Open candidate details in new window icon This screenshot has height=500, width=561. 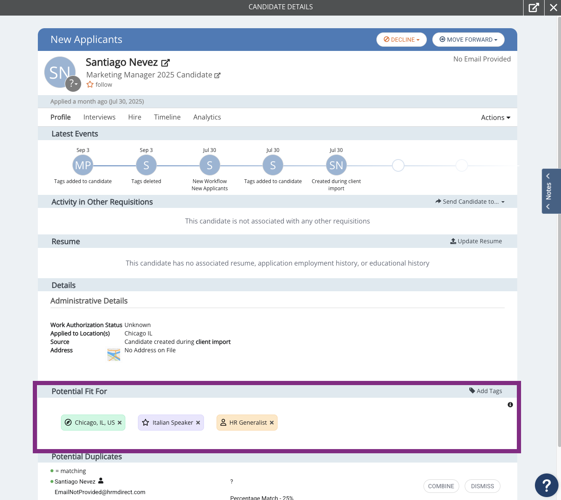(534, 8)
